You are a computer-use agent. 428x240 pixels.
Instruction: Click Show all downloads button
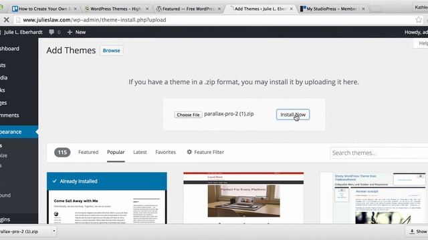[417, 231]
